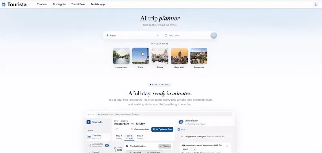The height and width of the screenshot is (153, 322).
Task: Click the "Amsterdam · 11 – 13 May" trip title
Action: click(129, 124)
